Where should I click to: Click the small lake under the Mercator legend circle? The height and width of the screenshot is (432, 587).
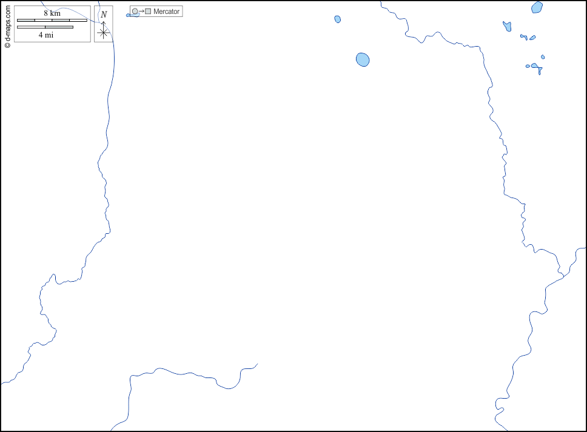[133, 16]
